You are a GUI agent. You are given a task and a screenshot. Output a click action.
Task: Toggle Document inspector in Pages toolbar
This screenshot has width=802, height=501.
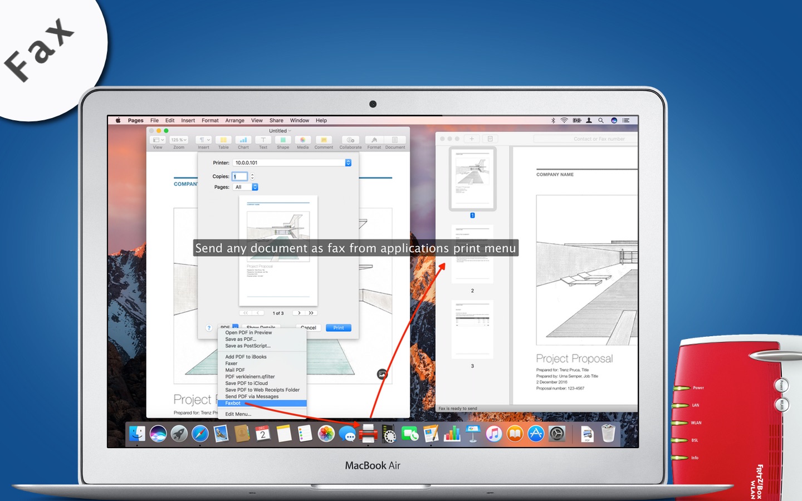pos(395,143)
